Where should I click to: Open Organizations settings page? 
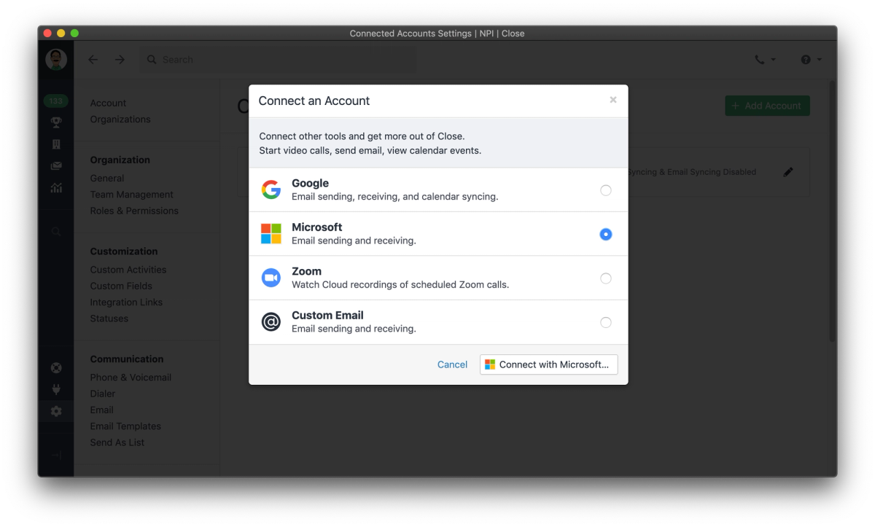120,119
